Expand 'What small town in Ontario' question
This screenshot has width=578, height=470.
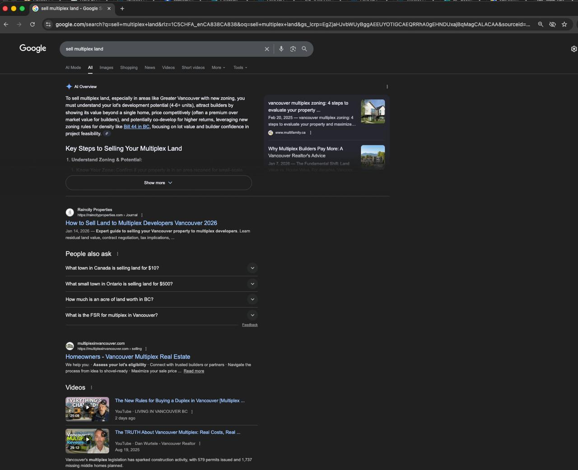pos(161,284)
